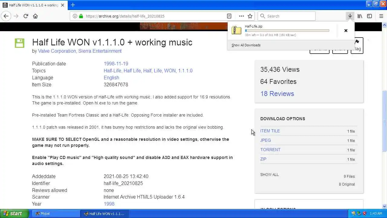The width and height of the screenshot is (387, 218).
Task: Click the page title heading
Action: tap(112, 42)
